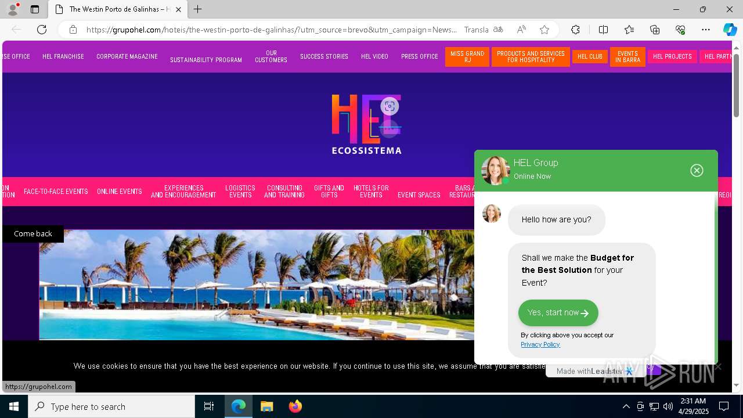Open Task View on taskbar
743x418 pixels.
pos(209,406)
